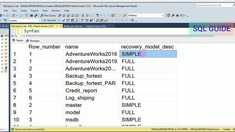Select the Results tab
Screen dimensions: 235x132
coord(18,40)
